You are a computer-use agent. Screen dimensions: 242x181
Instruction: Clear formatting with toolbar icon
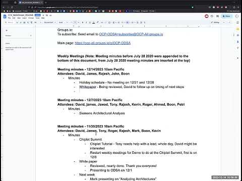(145, 22)
